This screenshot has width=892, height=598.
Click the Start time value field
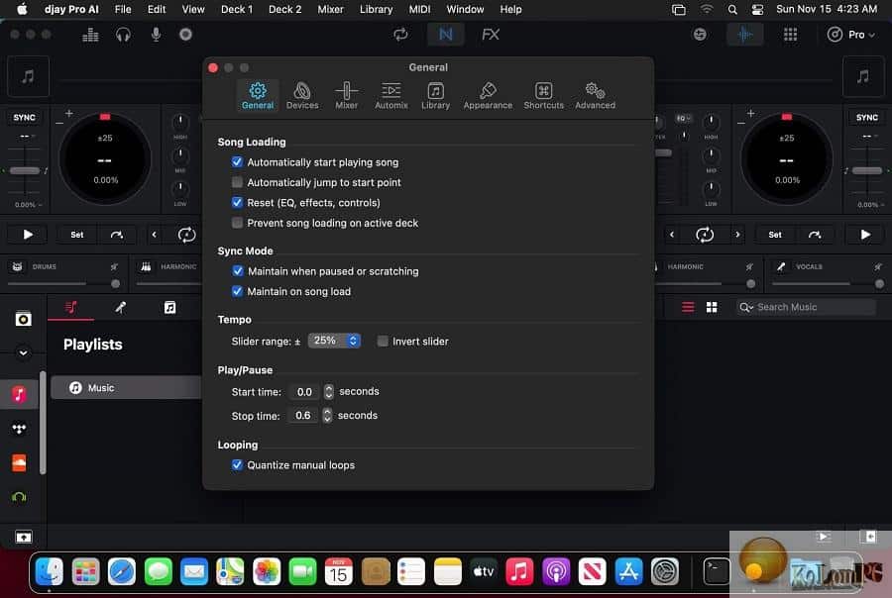(x=304, y=392)
